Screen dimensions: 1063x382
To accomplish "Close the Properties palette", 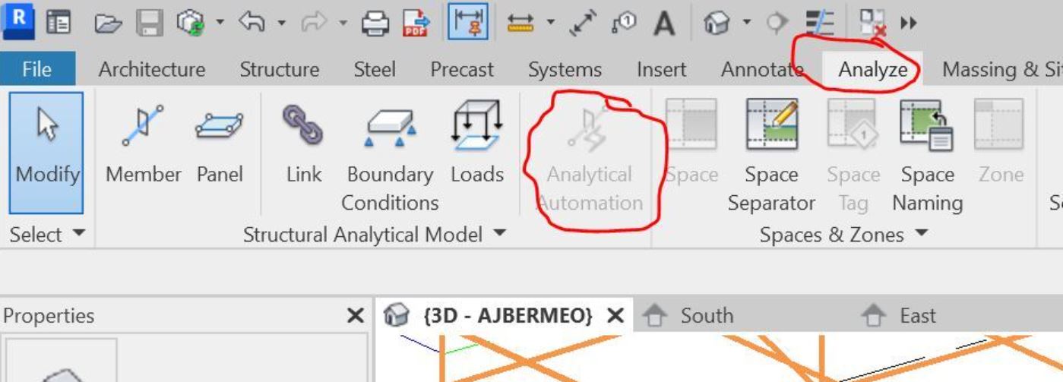I will pyautogui.click(x=356, y=315).
